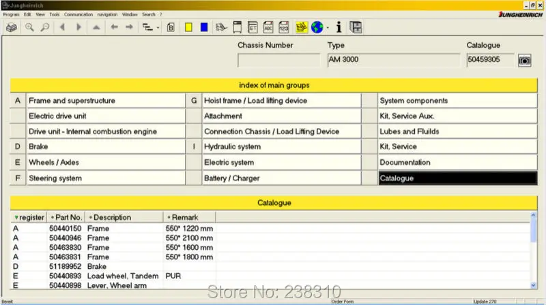Select Battery / Charger group
Viewport: 546px width, 305px height.
click(x=281, y=178)
